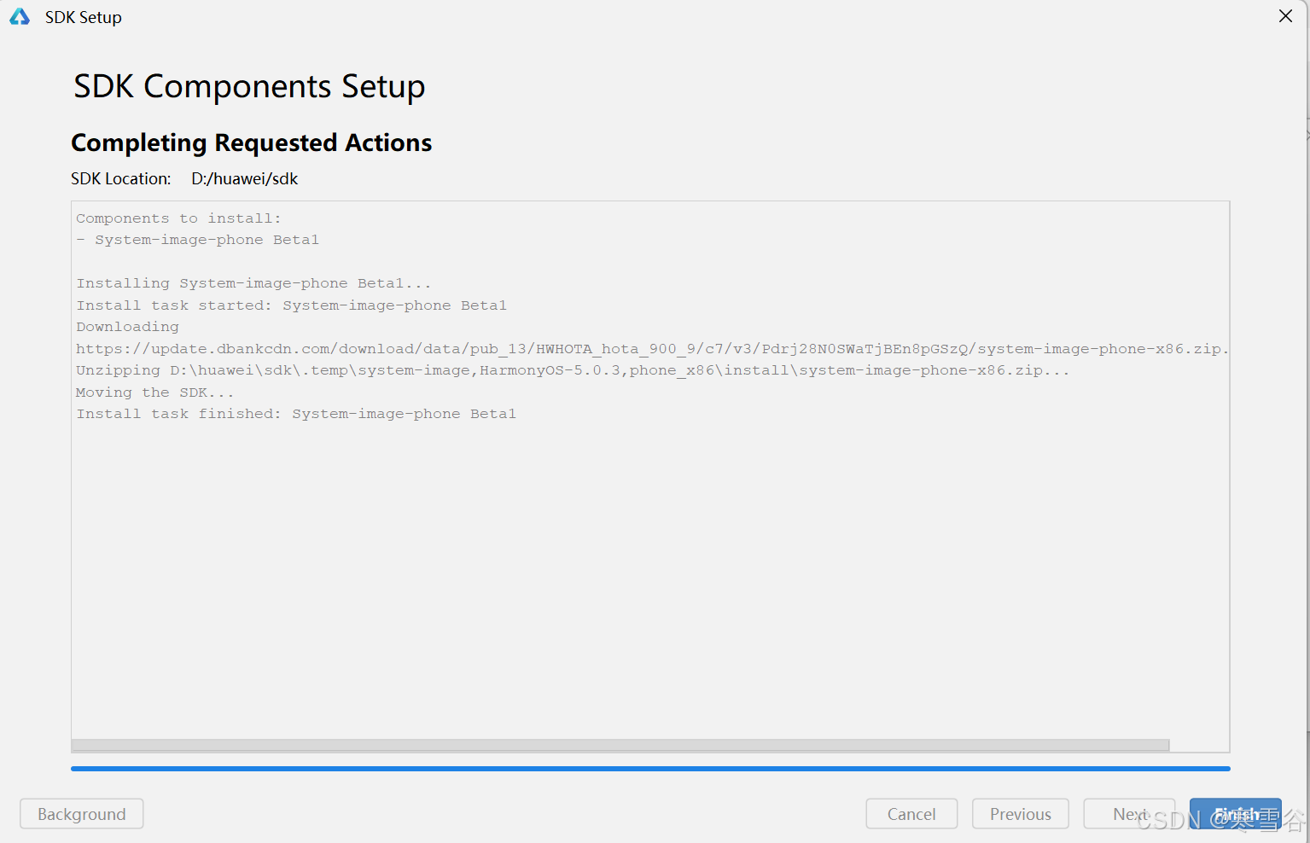Click the Finish button
Image resolution: width=1310 pixels, height=843 pixels.
(1235, 814)
